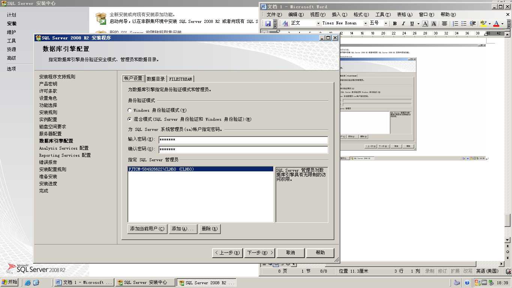This screenshot has height=288, width=512.
Task: Open 选项 in Installation Center sidebar
Action: pos(12,69)
